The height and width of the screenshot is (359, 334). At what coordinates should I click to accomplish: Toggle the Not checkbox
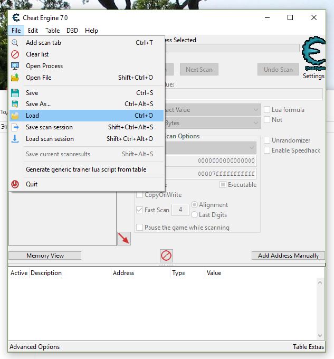pyautogui.click(x=267, y=119)
